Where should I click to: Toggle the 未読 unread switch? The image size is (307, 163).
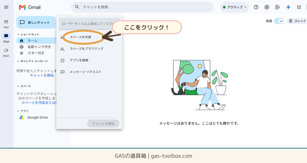(x=279, y=21)
